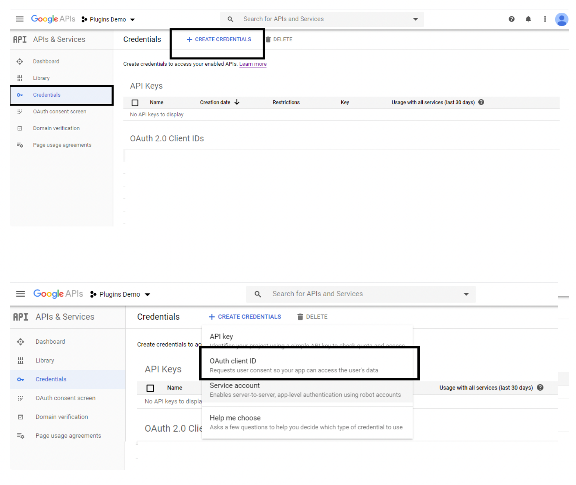
Task: Check the Name column checkbox in lower table
Action: [150, 388]
